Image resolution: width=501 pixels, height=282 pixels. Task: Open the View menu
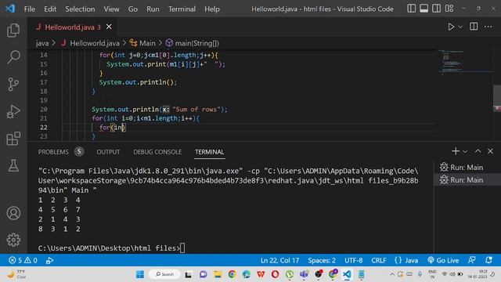[x=111, y=9]
